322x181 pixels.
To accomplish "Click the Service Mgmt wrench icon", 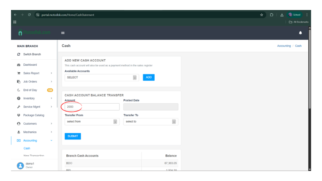I will tap(19, 107).
